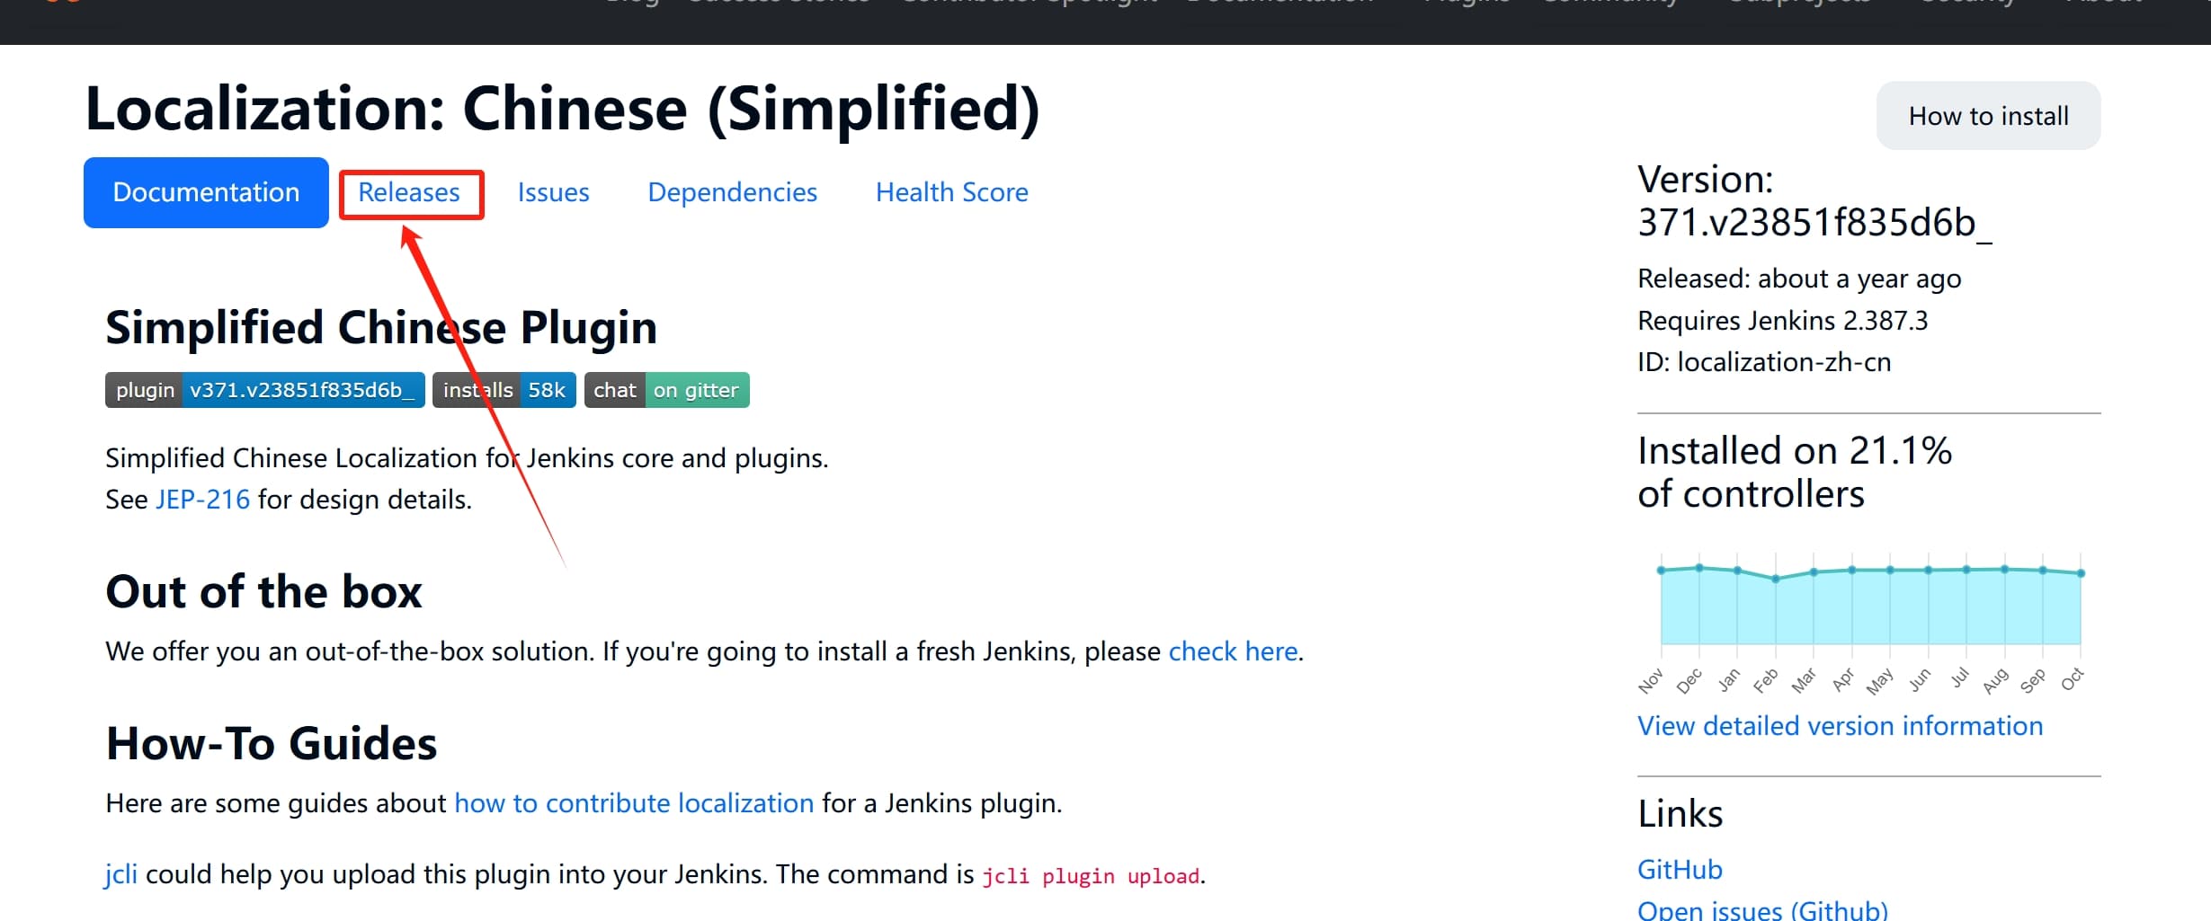The height and width of the screenshot is (921, 2211).
Task: Click the 'Feb' label on the chart axis
Action: coord(1765,680)
